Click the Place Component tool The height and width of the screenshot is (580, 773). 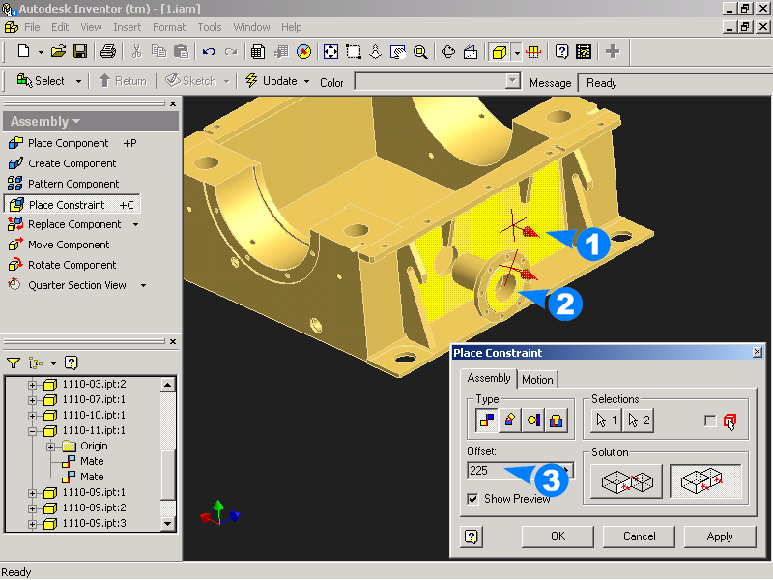tap(68, 143)
